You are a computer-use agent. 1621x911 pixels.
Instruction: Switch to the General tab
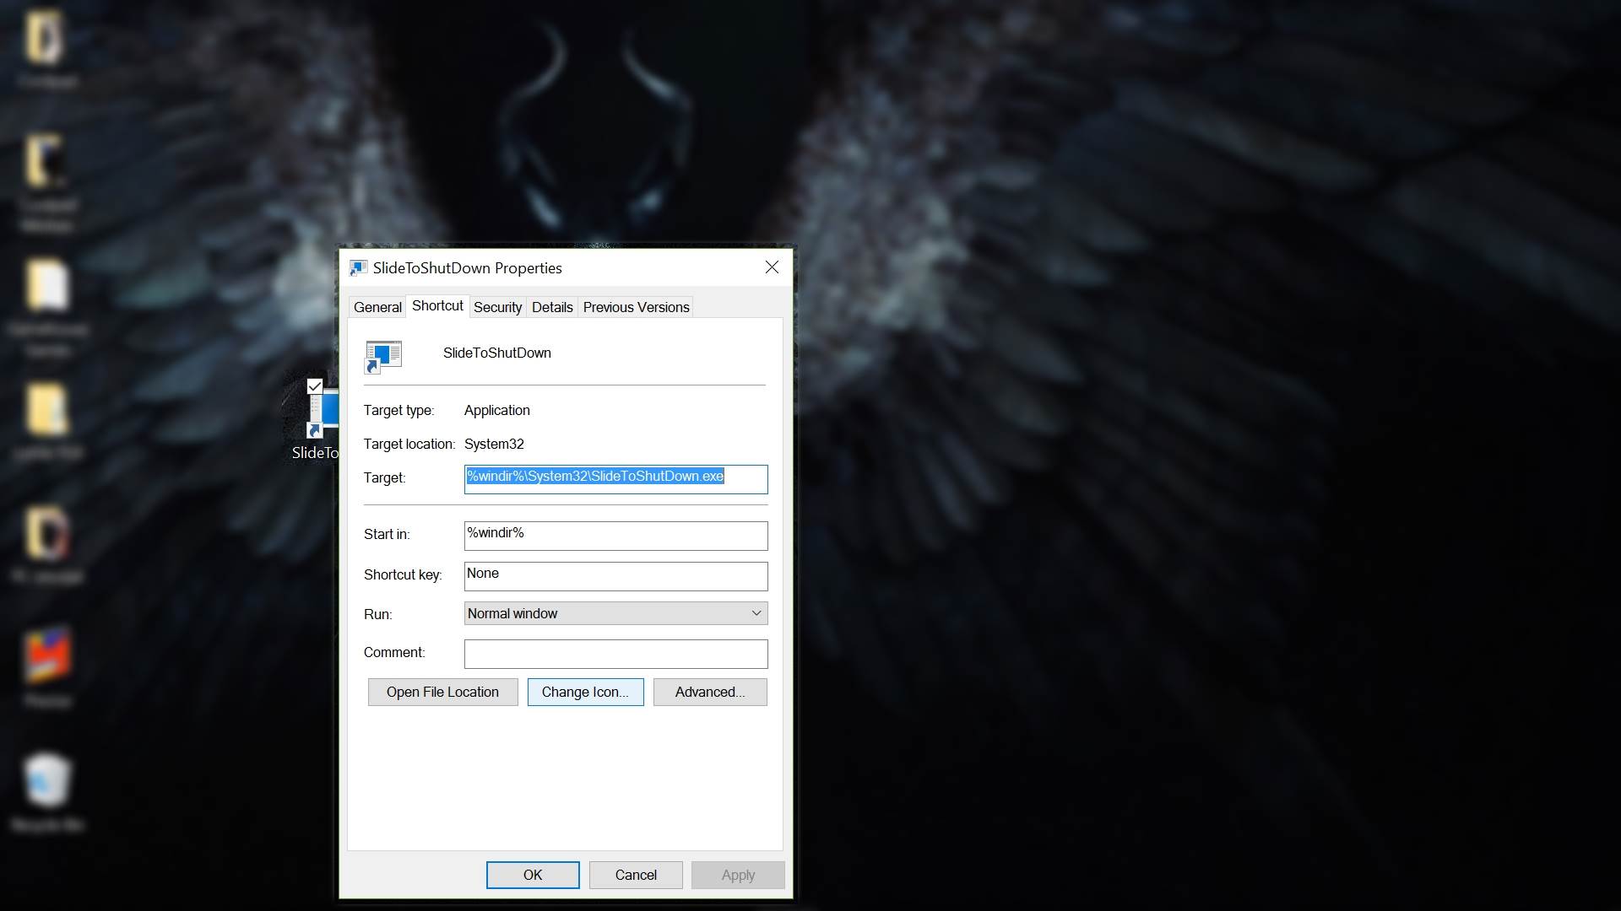point(377,307)
